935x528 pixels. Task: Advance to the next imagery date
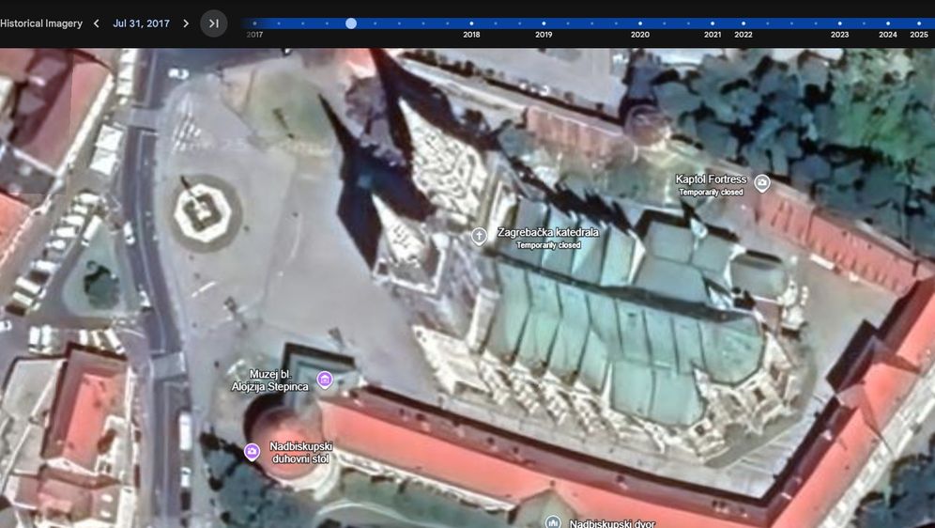[186, 23]
